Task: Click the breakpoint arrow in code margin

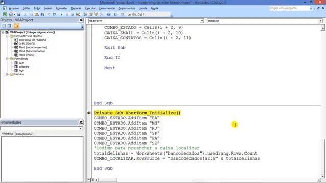Action: coord(89,113)
